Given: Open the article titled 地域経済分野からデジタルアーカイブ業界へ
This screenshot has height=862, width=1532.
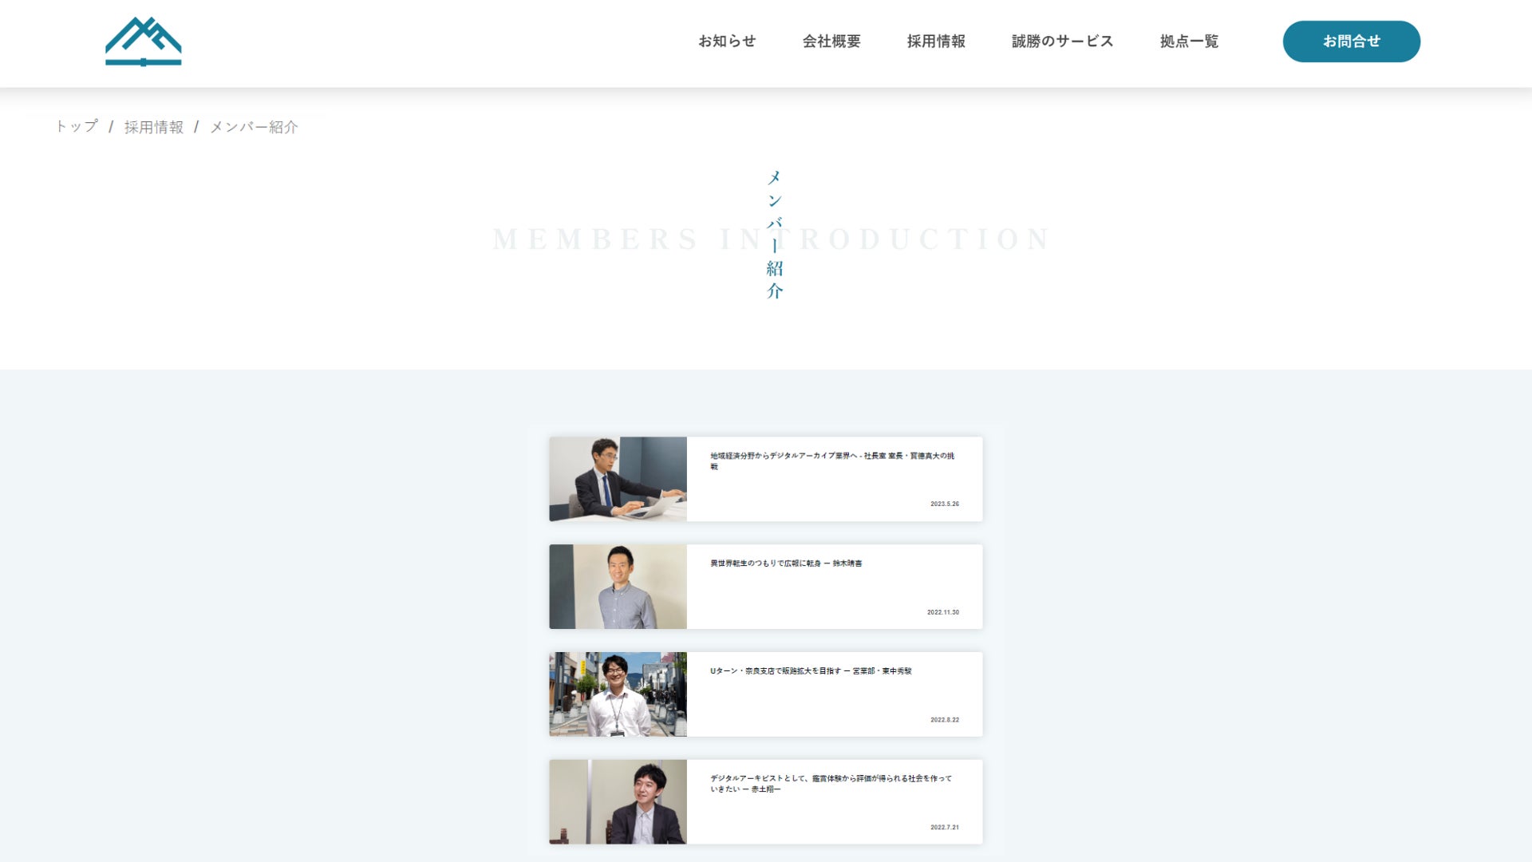Looking at the screenshot, I should pos(831,456).
